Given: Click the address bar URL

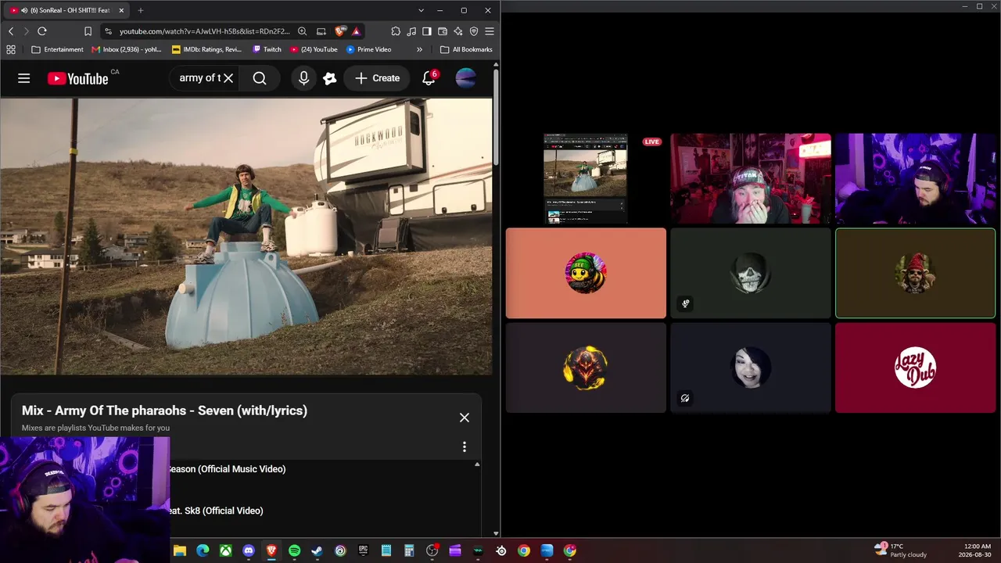Looking at the screenshot, I should (x=204, y=31).
